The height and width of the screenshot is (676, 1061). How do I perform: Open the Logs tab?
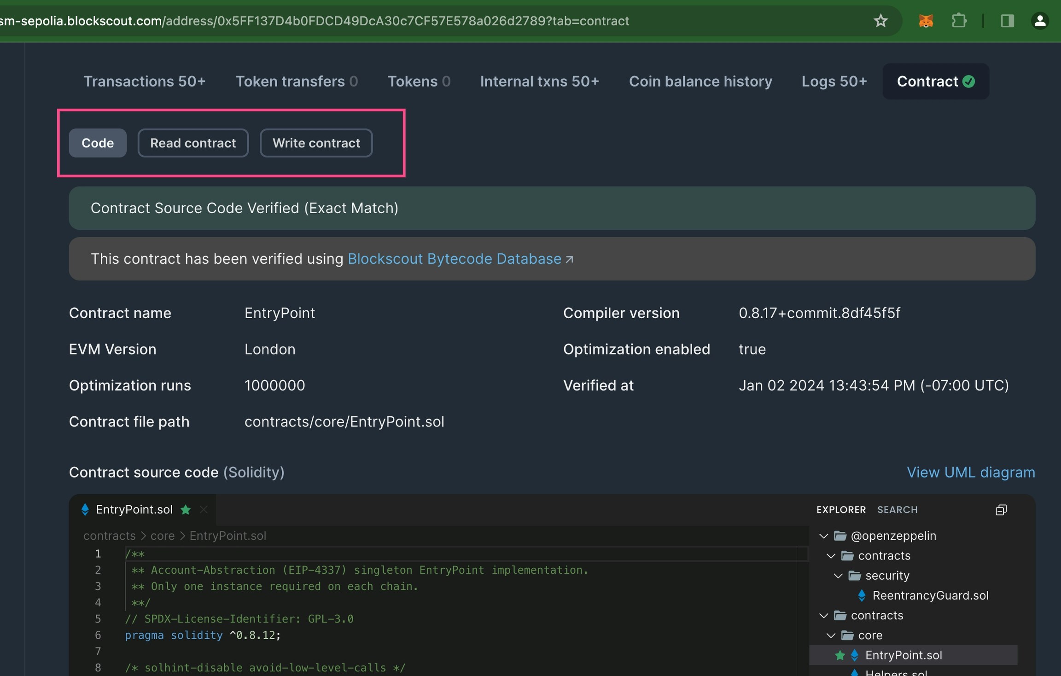[x=834, y=82]
